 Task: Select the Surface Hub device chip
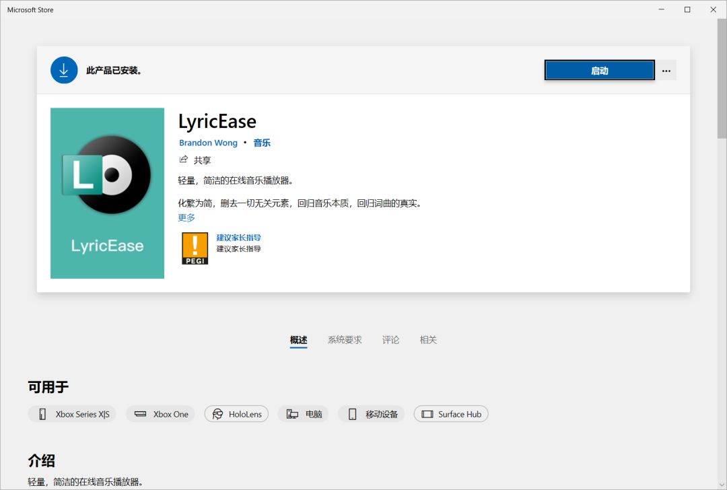coord(451,414)
